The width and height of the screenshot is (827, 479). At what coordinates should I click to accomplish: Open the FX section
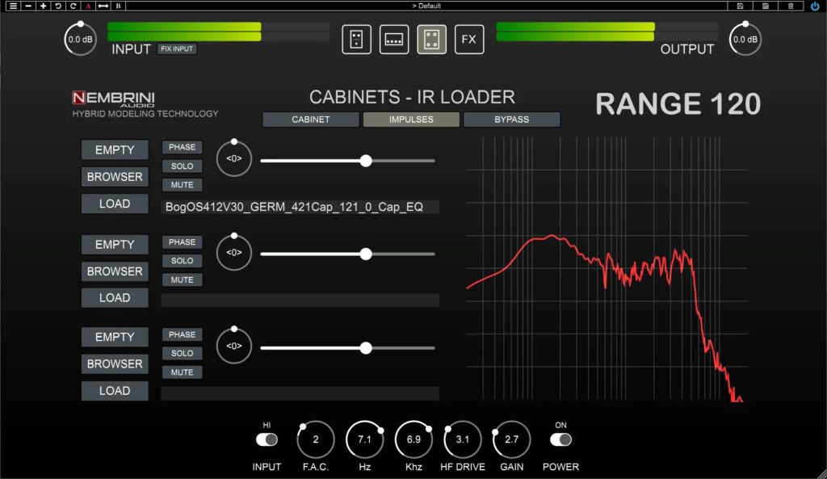(x=469, y=40)
